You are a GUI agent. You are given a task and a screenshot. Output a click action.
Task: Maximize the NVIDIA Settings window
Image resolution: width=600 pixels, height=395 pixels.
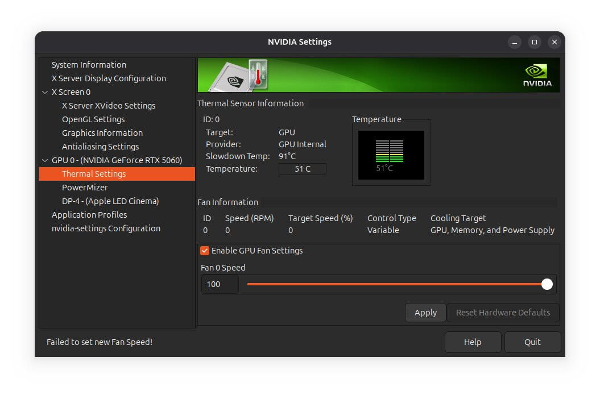(x=534, y=42)
